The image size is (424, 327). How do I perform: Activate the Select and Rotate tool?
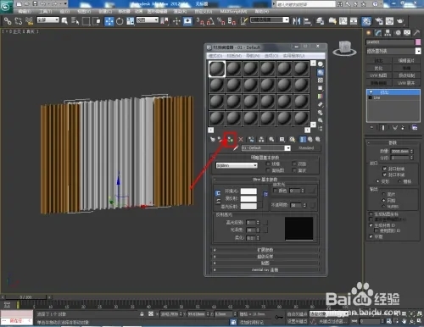[120, 21]
